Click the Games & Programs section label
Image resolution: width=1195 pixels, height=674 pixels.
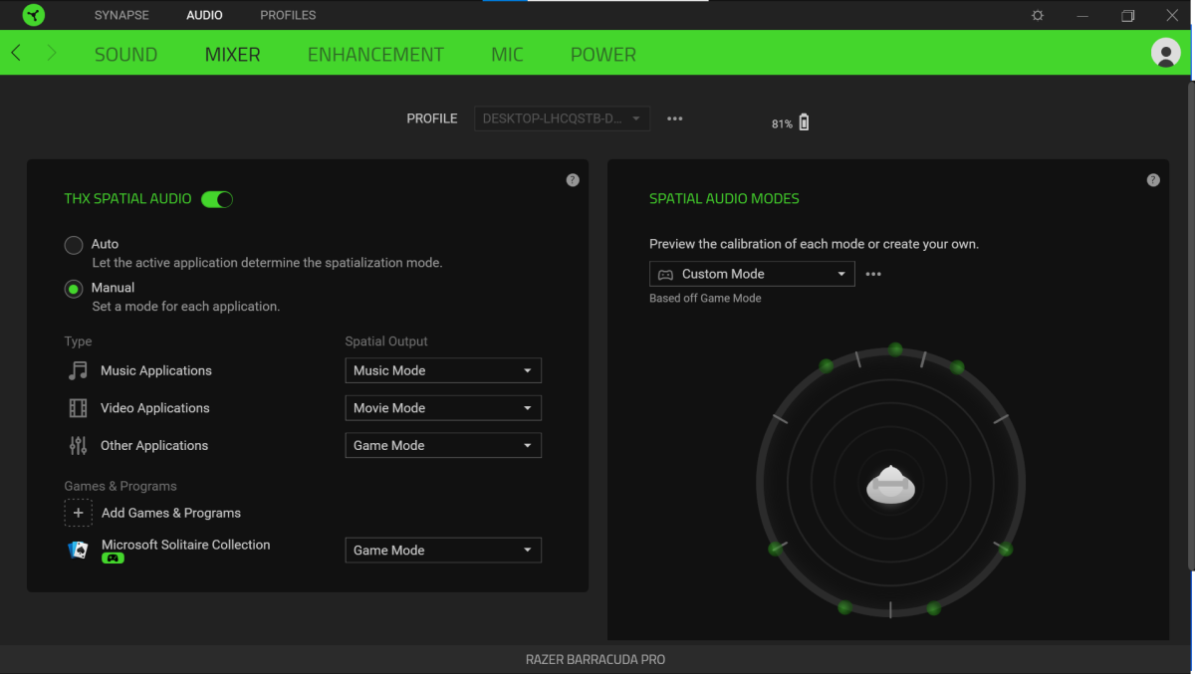120,486
